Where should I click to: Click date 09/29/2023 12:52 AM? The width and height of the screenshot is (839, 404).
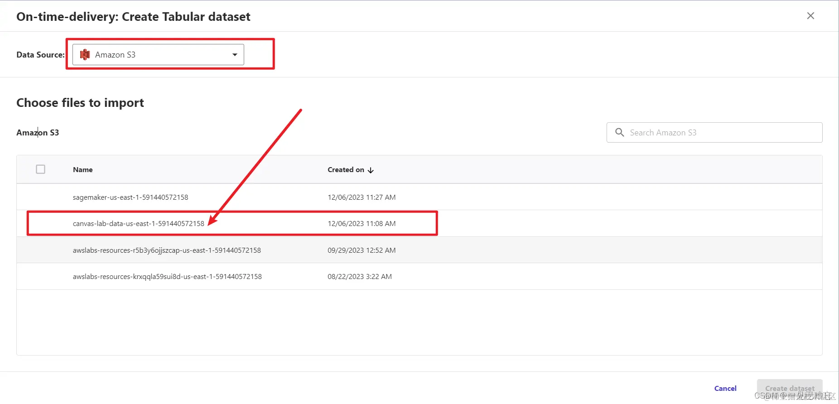[362, 250]
